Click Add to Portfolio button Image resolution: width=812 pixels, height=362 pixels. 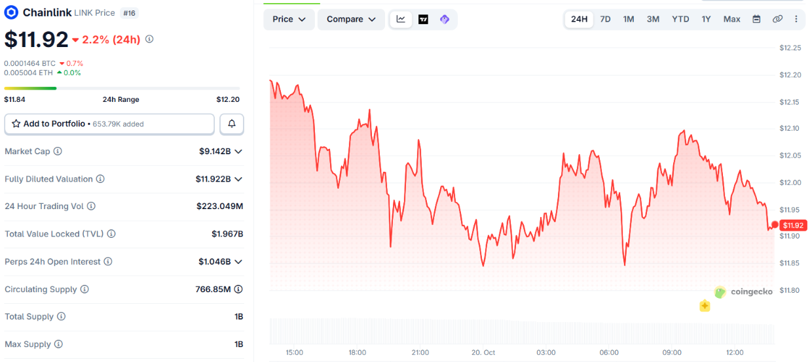click(109, 123)
